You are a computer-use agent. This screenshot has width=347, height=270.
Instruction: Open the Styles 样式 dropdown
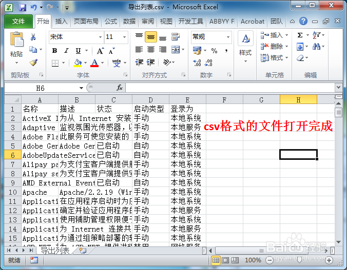coord(245,47)
